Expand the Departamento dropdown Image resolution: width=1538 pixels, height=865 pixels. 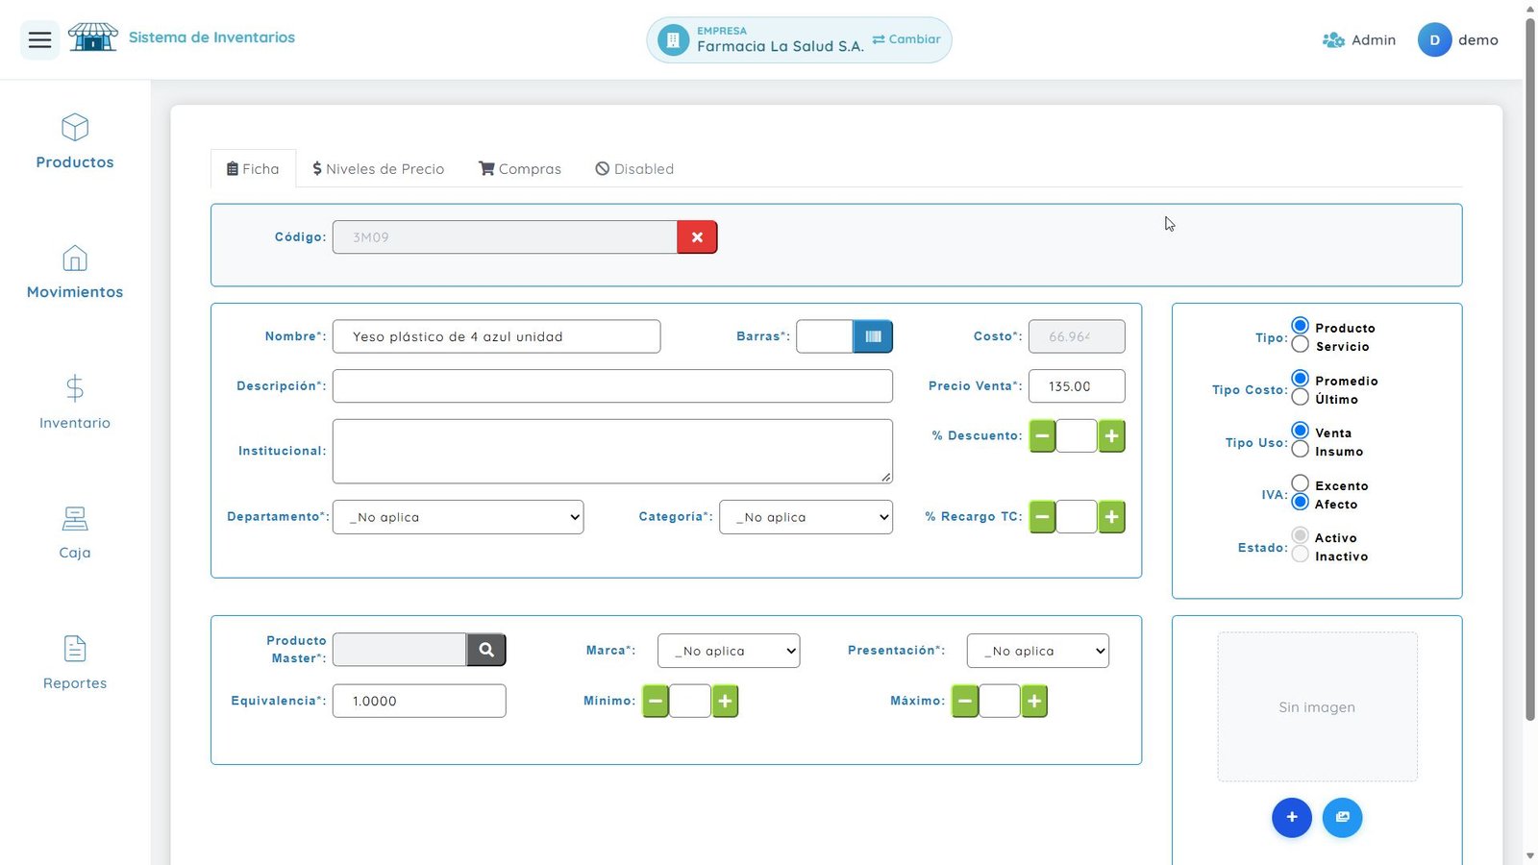[458, 517]
